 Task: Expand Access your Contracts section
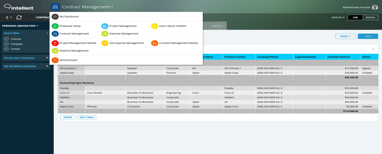(x=47, y=58)
